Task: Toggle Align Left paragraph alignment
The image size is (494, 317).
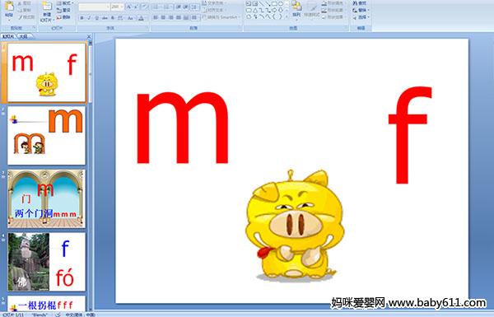Action: click(156, 17)
